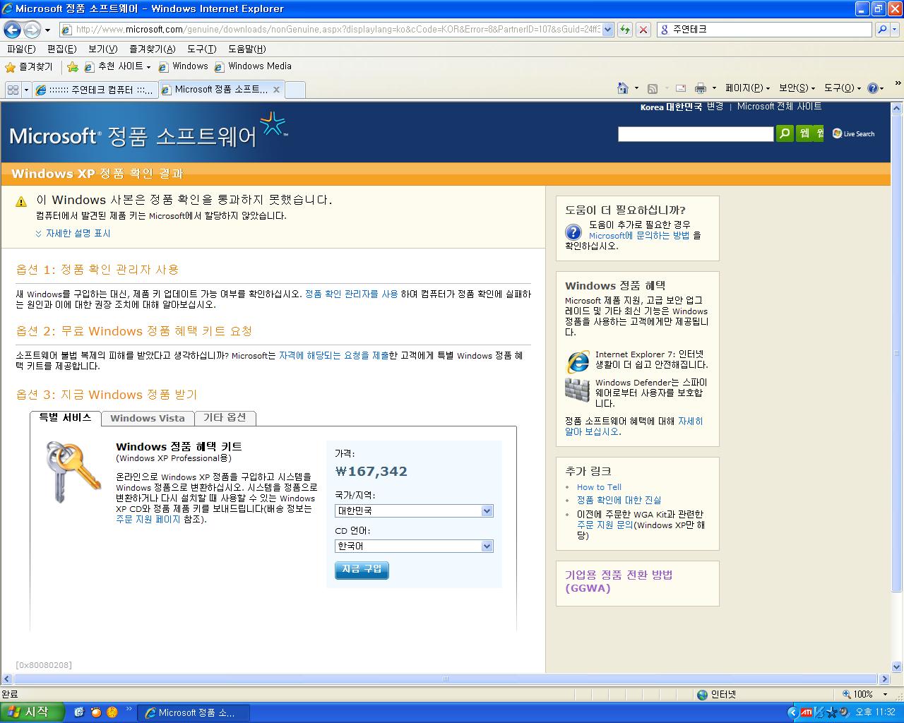Click the 주문 지원 문의 link in sidebar
904x723 pixels.
click(605, 525)
